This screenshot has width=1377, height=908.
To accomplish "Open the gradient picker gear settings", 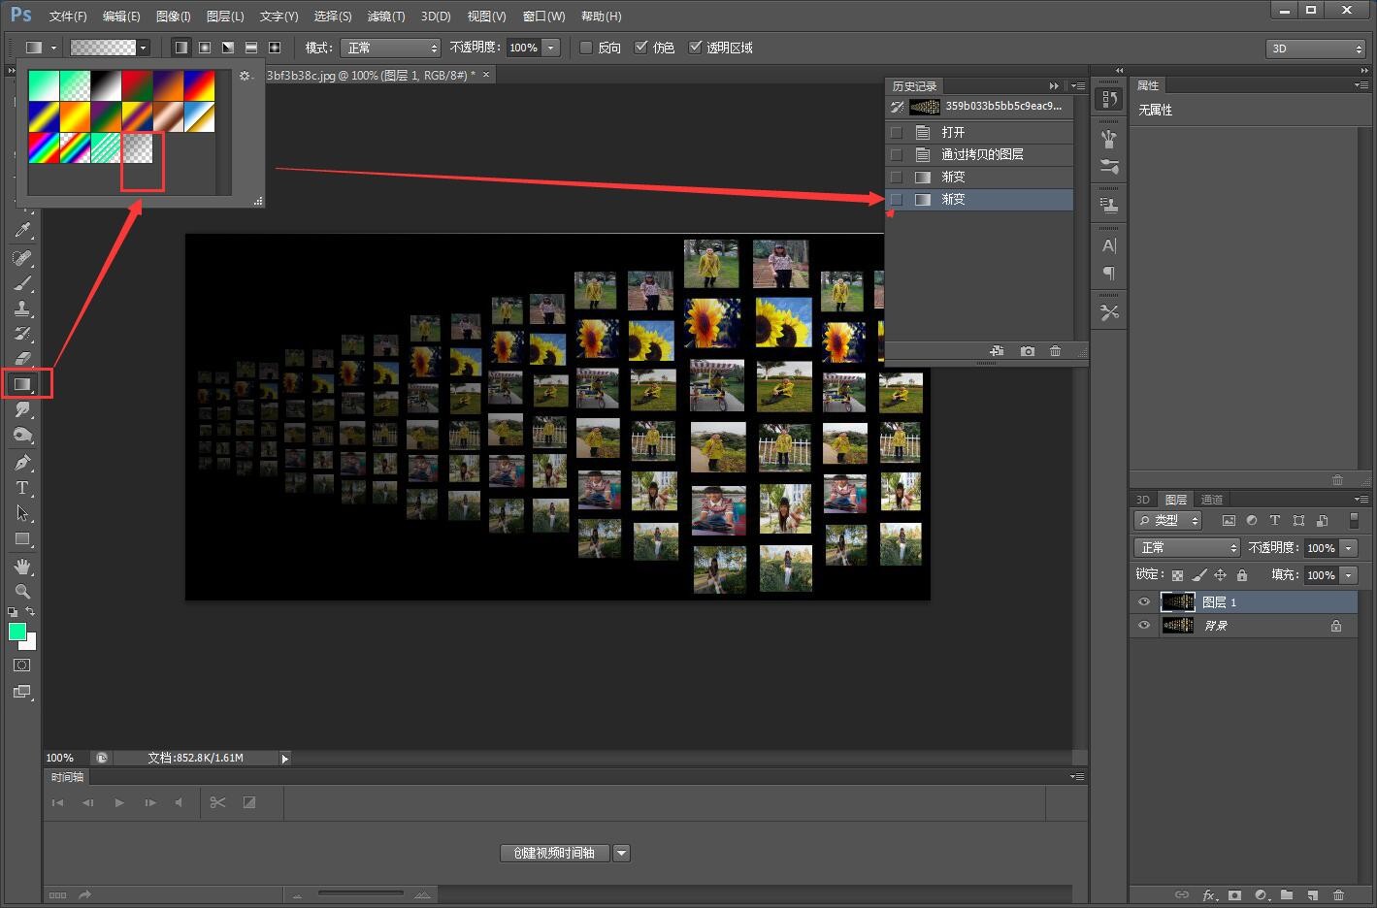I will pyautogui.click(x=246, y=76).
